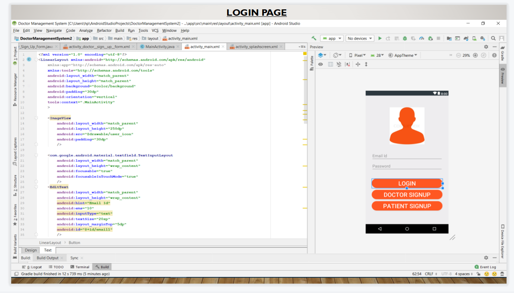Run the app with the green play button

coord(380,38)
